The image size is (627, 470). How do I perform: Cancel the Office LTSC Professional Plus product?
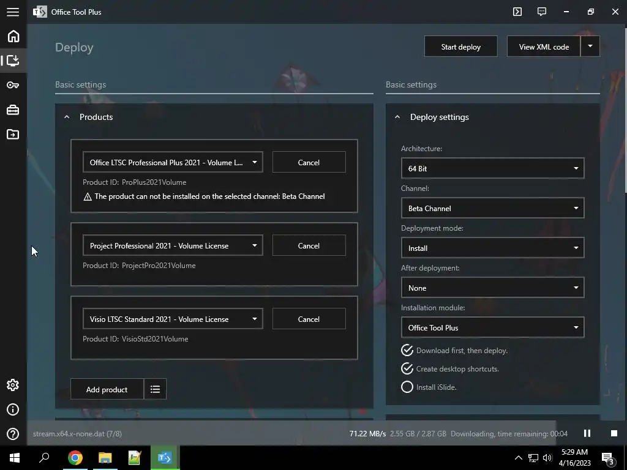(309, 162)
